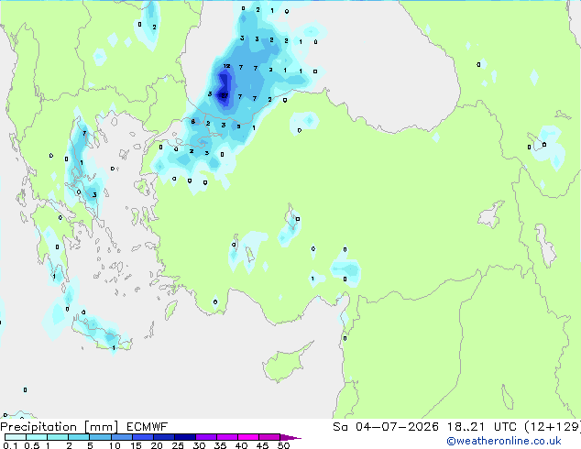Click the above-50 arrow tip of legend
The image size is (581, 449).
(290, 437)
